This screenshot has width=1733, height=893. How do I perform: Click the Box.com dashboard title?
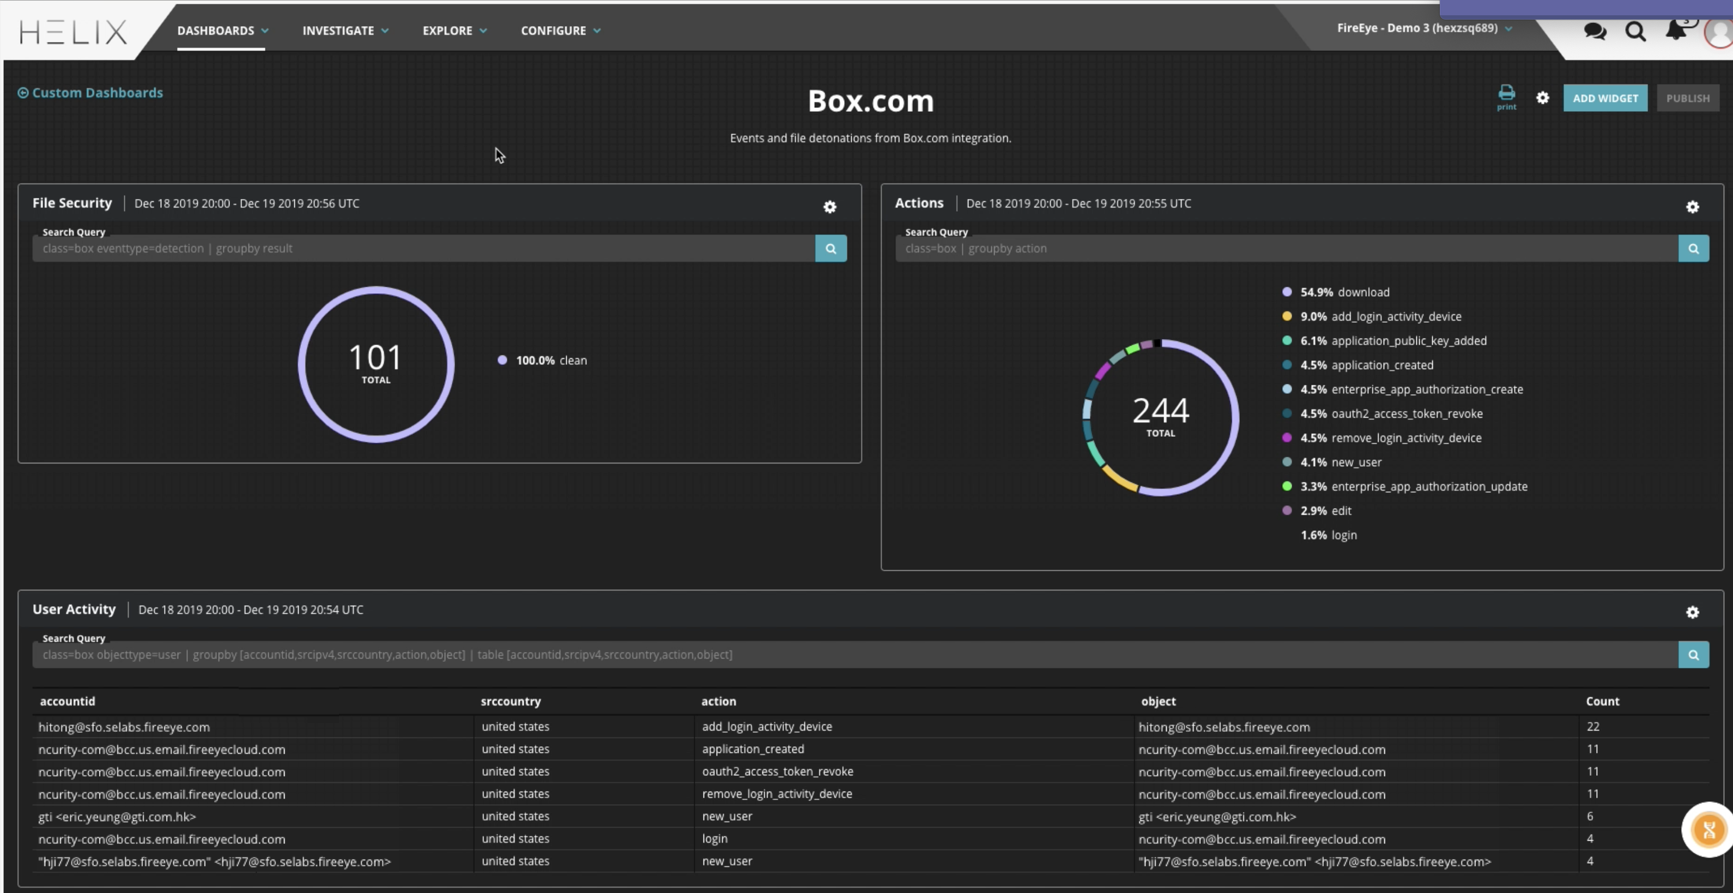pos(870,101)
